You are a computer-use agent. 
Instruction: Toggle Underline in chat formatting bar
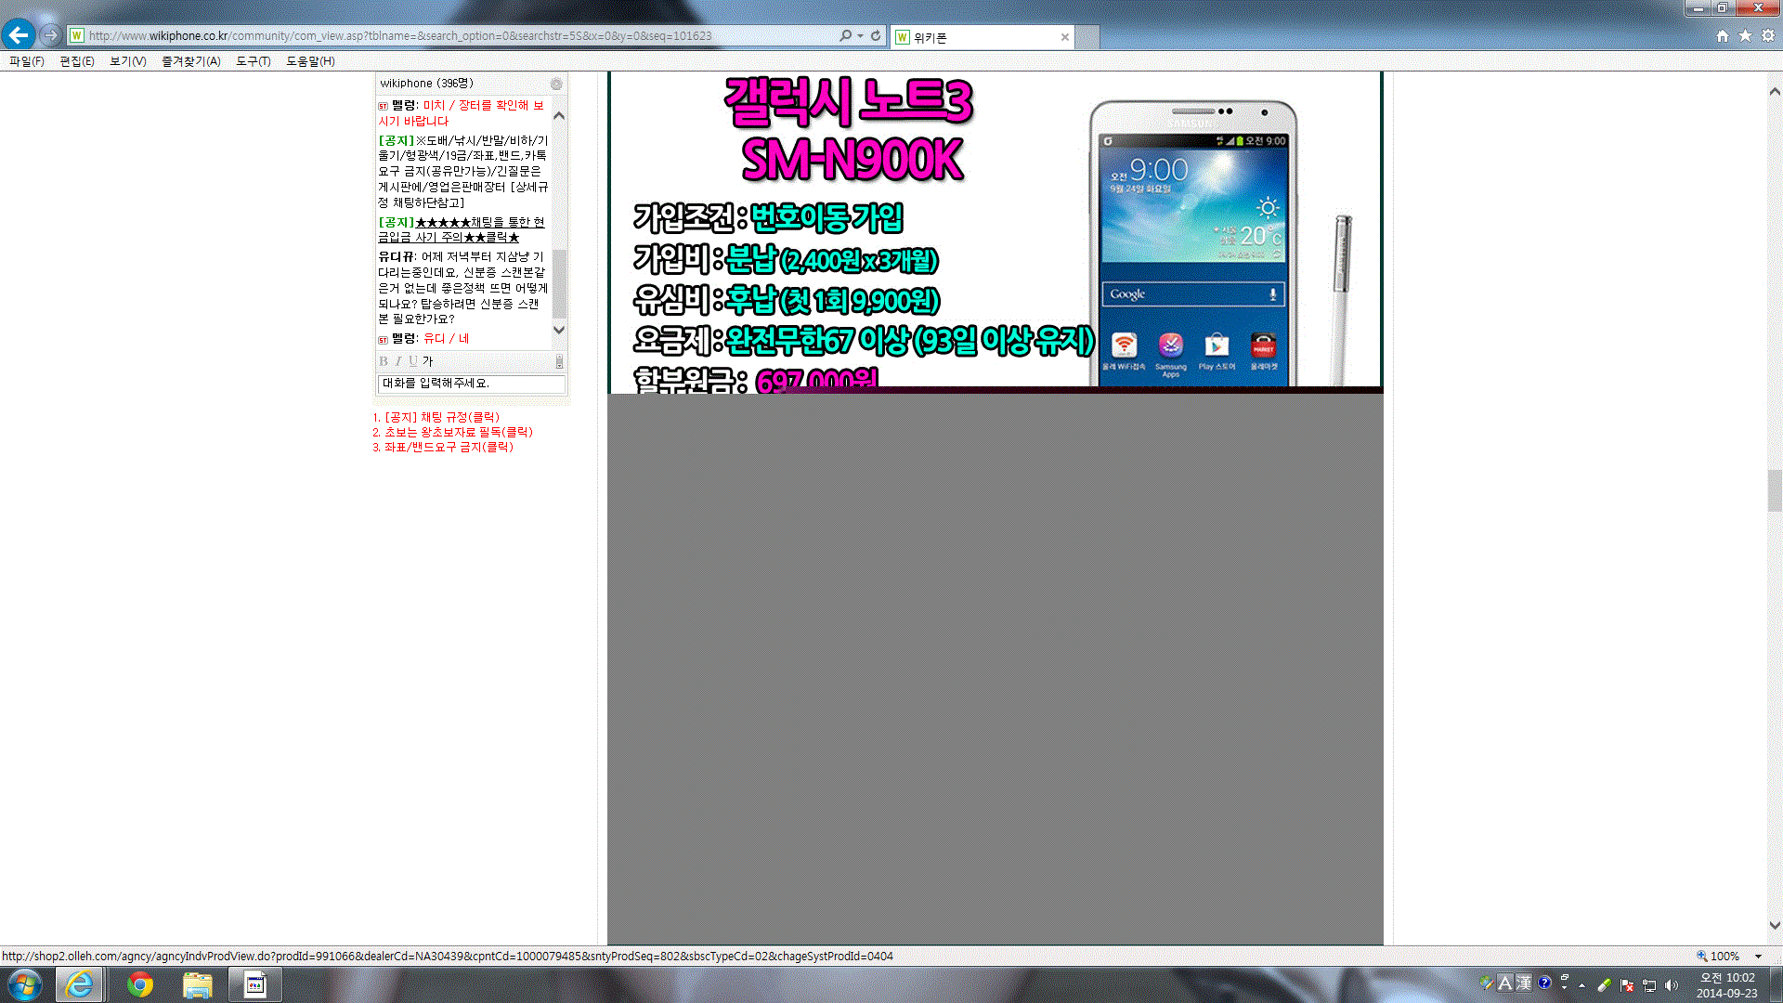click(413, 361)
